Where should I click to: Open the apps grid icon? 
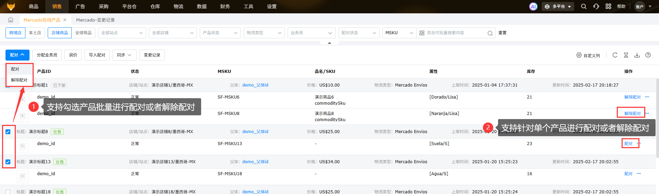click(608, 7)
